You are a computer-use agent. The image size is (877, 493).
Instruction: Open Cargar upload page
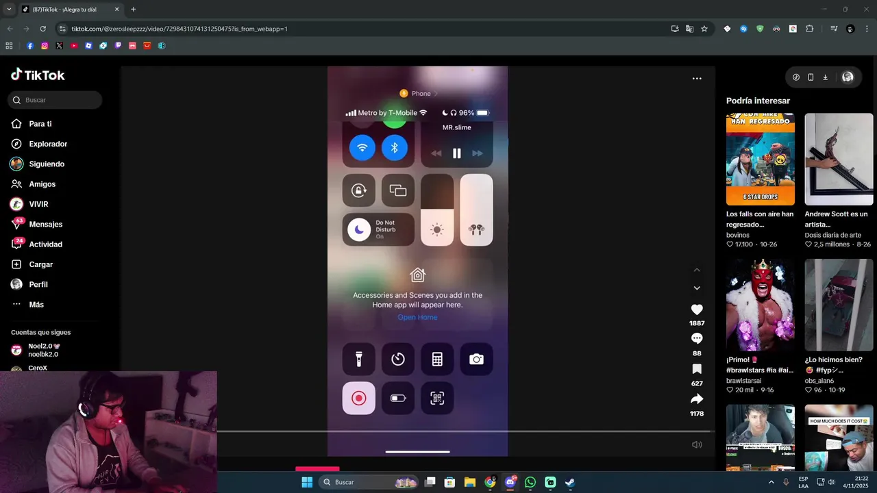[x=40, y=264]
